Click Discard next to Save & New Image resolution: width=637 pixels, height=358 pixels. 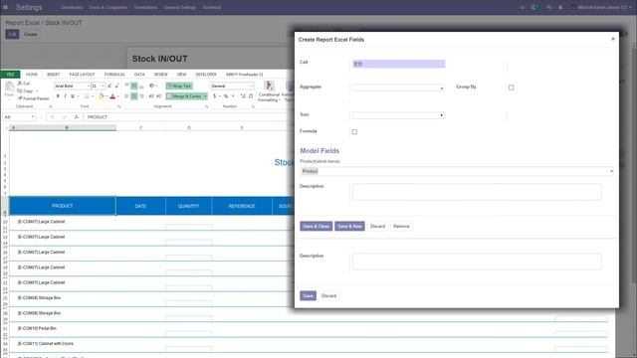pos(377,226)
